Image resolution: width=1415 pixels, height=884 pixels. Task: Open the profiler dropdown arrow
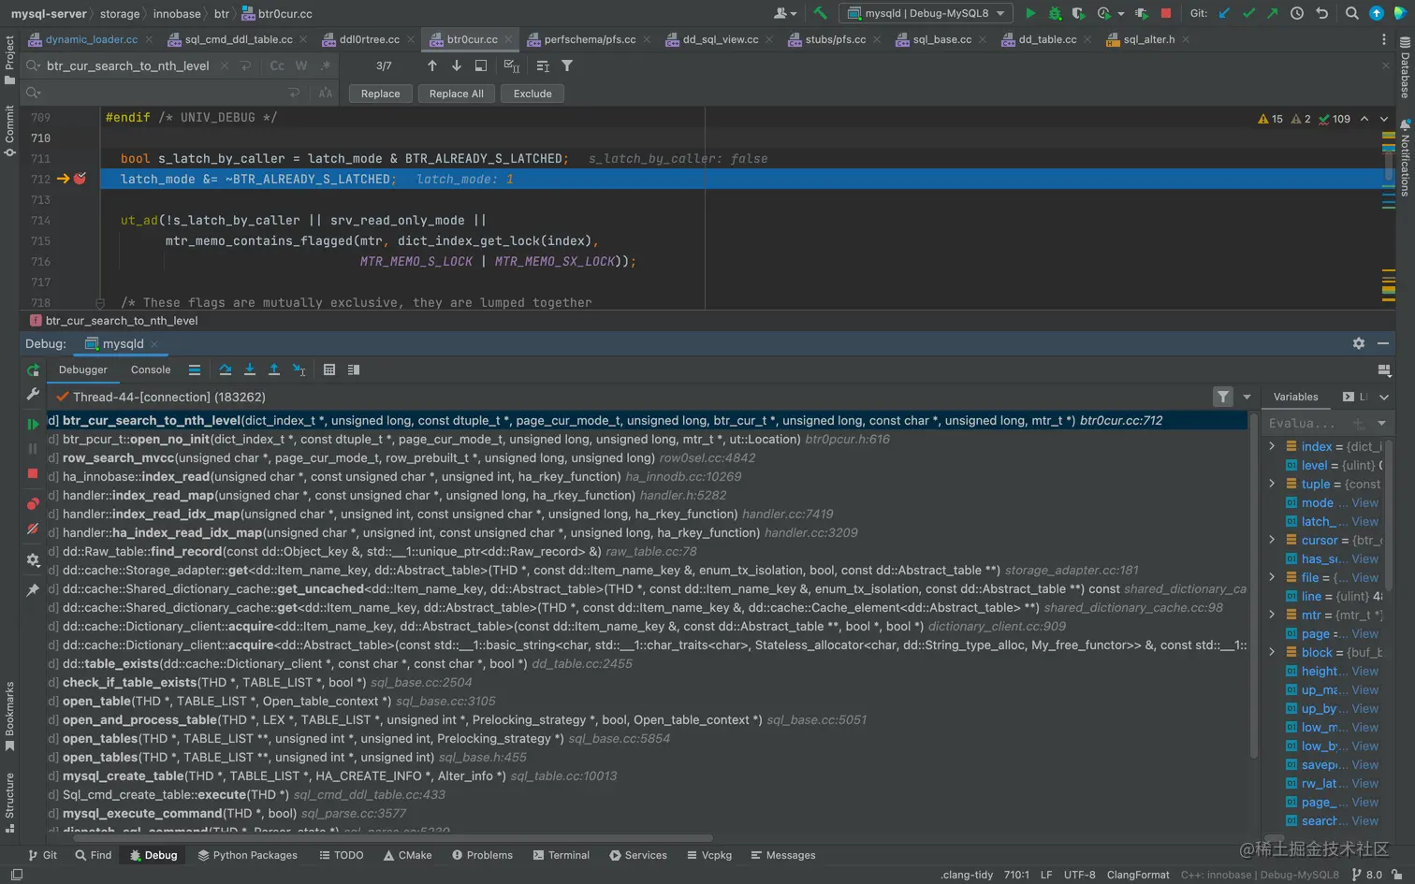(x=1121, y=14)
